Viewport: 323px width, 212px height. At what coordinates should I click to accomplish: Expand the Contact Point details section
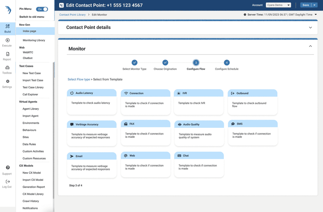[310, 28]
